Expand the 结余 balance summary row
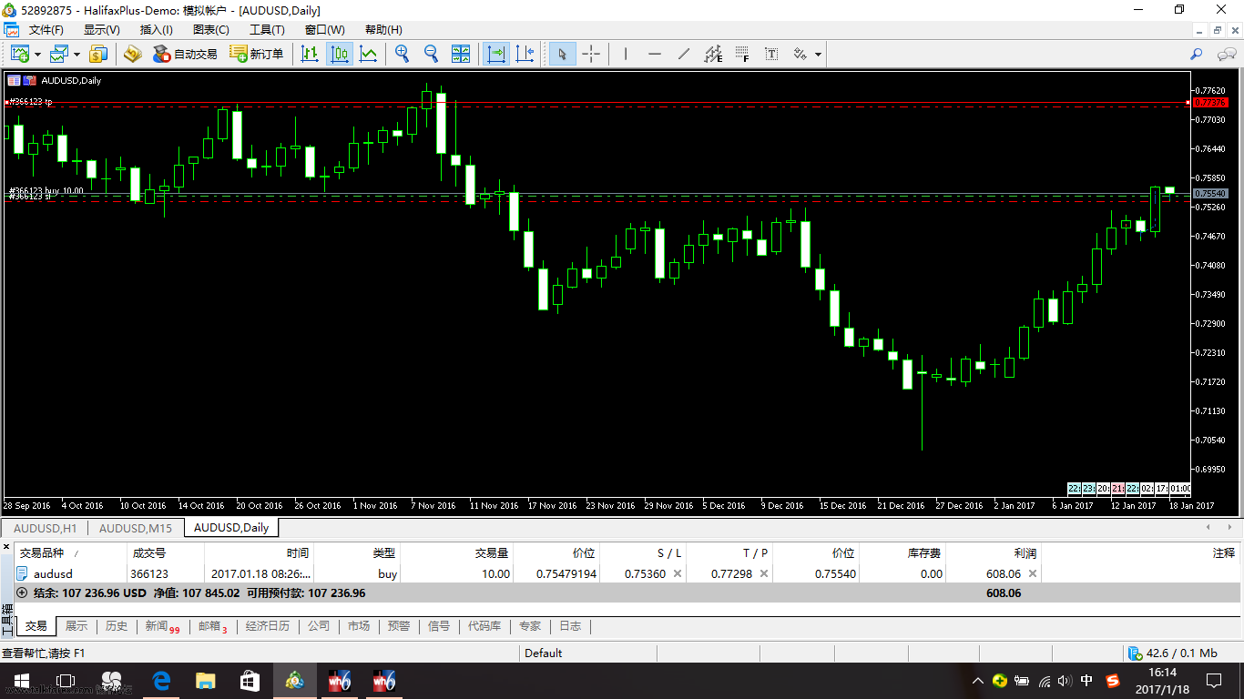Image resolution: width=1244 pixels, height=699 pixels. (x=22, y=593)
